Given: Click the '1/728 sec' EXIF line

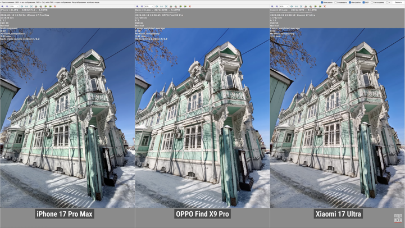Looking at the screenshot, I should [141, 18].
